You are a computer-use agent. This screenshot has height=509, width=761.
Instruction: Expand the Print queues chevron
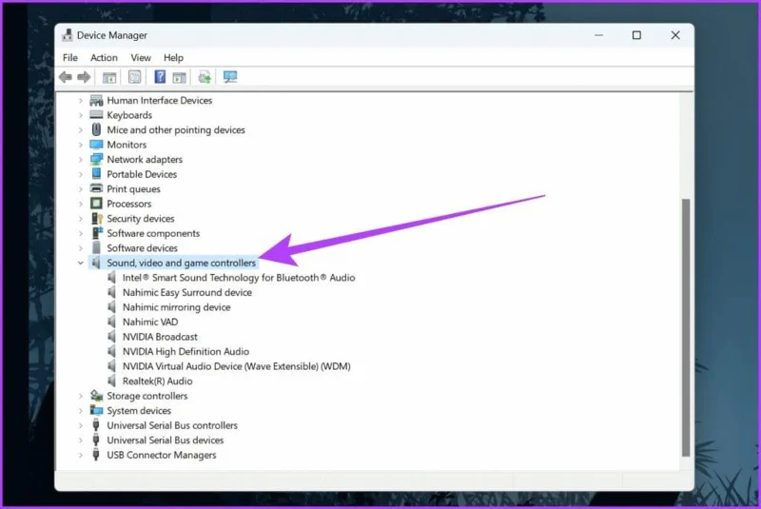tap(81, 188)
